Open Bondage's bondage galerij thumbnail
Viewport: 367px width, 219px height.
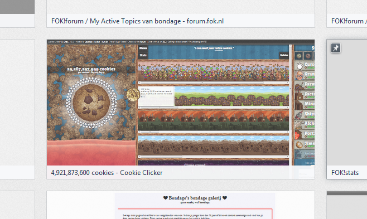click(x=195, y=205)
